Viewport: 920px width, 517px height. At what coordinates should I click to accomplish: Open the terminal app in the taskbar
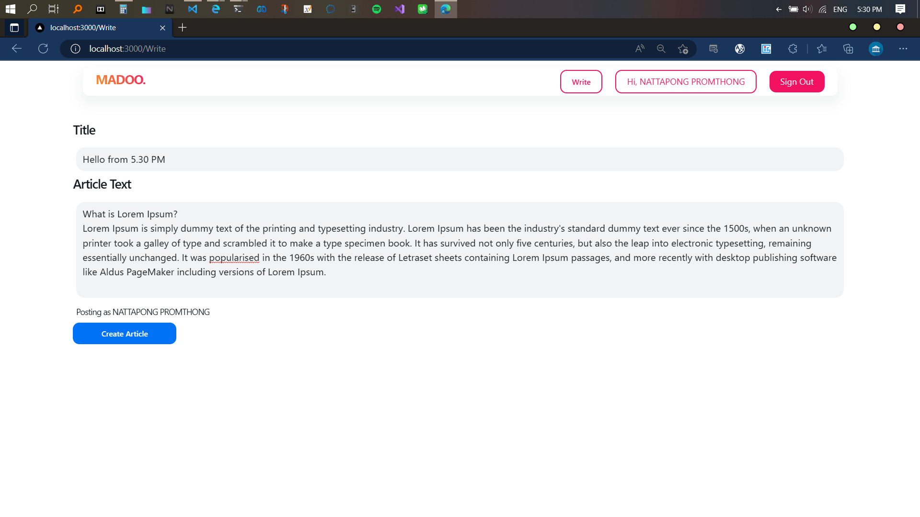[x=238, y=9]
